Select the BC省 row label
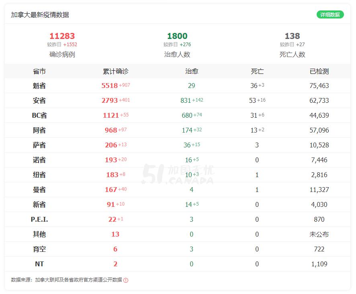Screen dimensions: 356x294 pyautogui.click(x=39, y=115)
